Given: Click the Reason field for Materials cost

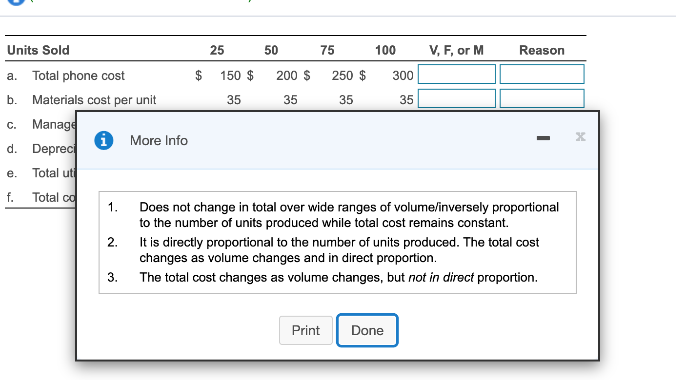Looking at the screenshot, I should [542, 98].
